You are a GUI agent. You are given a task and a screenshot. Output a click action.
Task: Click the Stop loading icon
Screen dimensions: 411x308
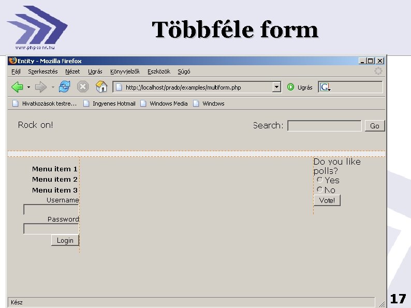pyautogui.click(x=83, y=86)
